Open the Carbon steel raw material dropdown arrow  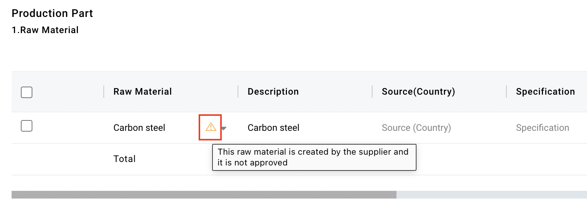coord(224,129)
